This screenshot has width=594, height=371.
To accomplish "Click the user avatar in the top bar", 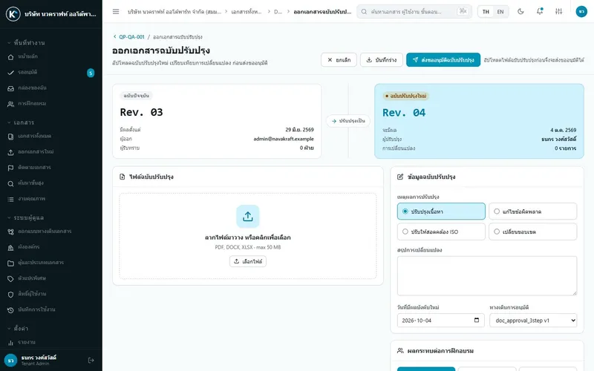I will tap(581, 12).
